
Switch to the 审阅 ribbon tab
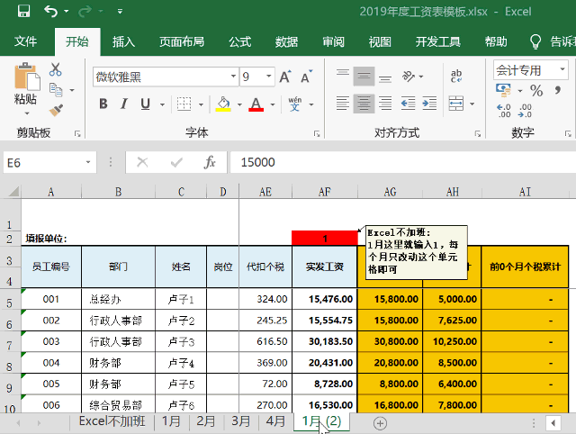(333, 41)
